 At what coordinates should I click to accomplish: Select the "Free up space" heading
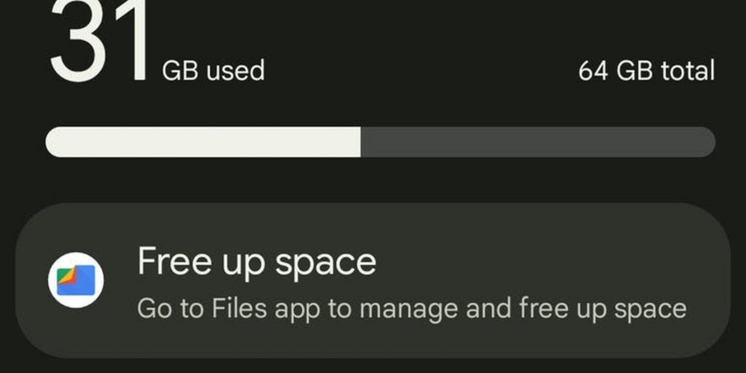(x=256, y=262)
